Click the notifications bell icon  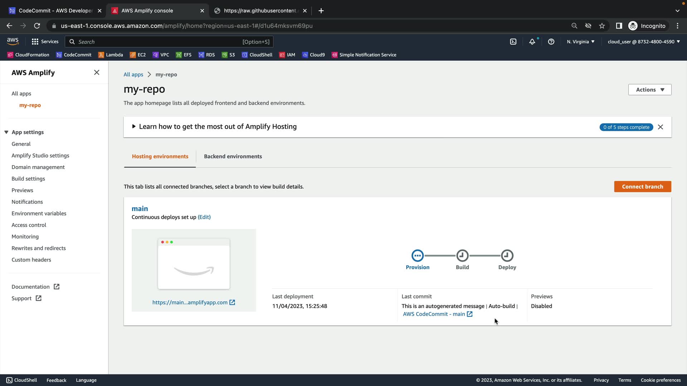pyautogui.click(x=532, y=42)
